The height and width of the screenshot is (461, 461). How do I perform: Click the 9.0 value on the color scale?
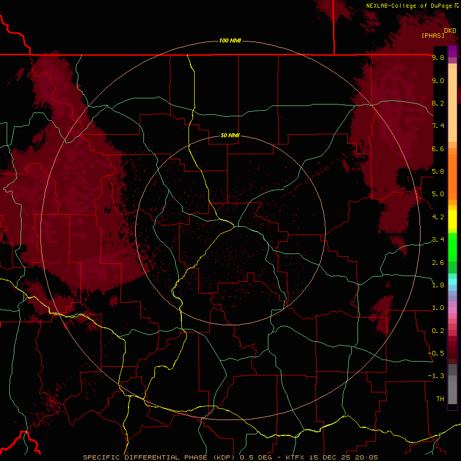coord(438,80)
